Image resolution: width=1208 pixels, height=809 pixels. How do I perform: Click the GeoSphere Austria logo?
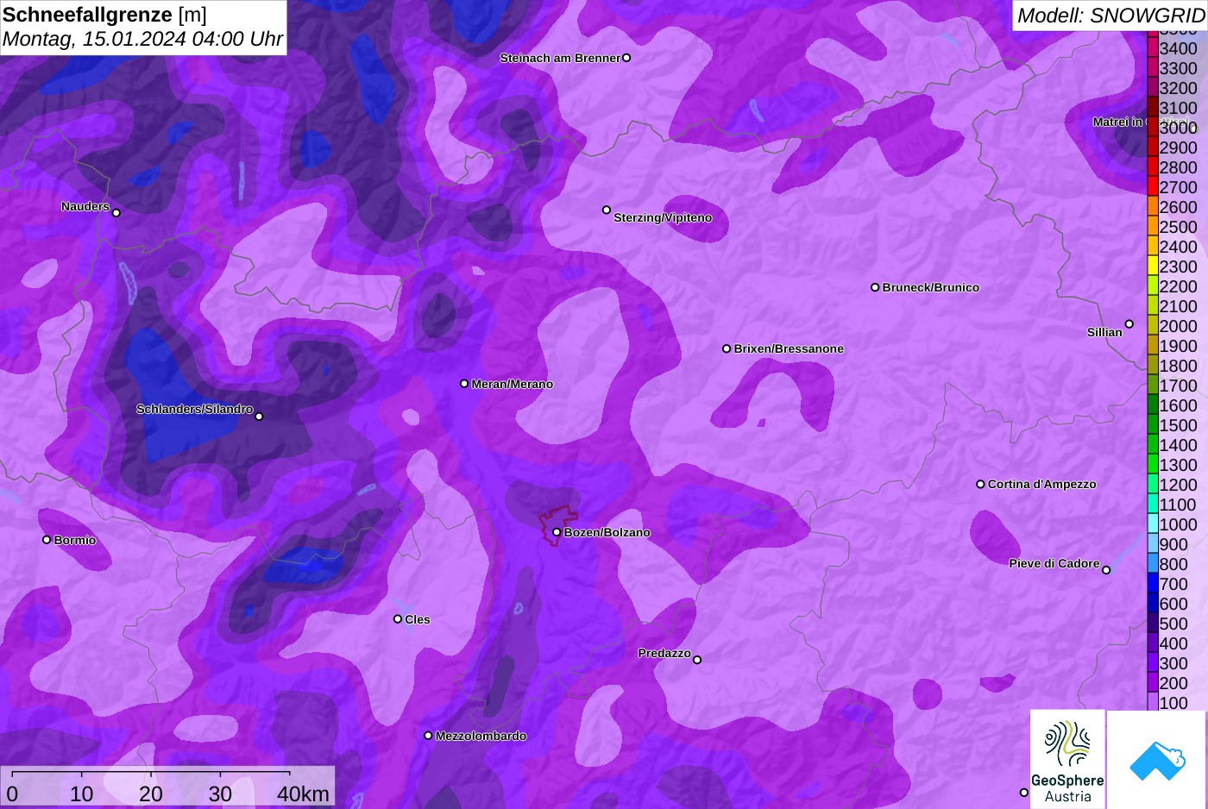[1067, 759]
